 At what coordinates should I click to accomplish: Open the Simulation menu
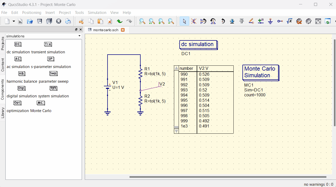[97, 12]
